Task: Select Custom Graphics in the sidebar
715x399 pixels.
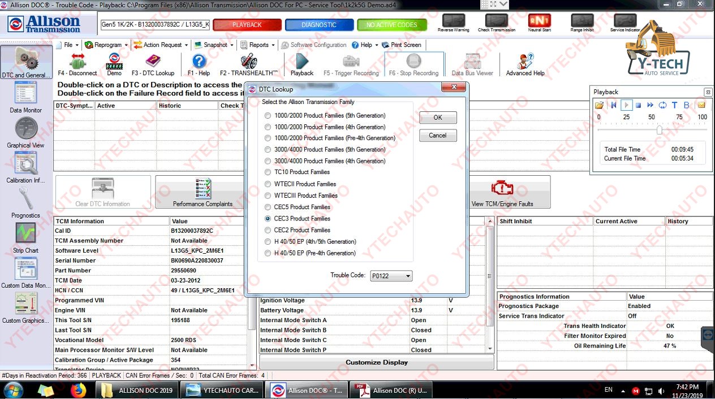Action: [25, 307]
